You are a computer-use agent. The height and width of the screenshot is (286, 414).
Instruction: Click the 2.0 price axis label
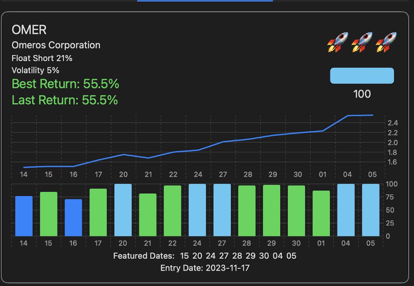(392, 143)
